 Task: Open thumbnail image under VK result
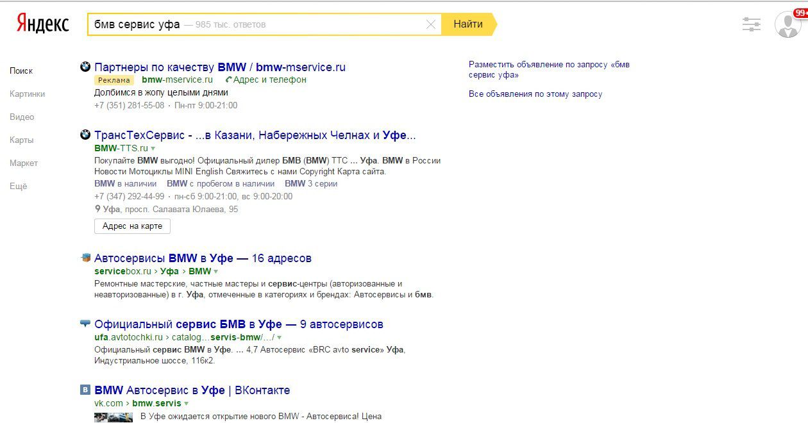(x=114, y=417)
